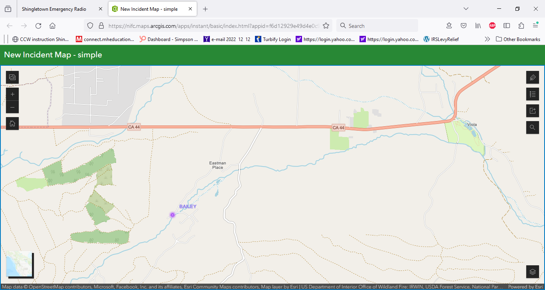Image resolution: width=545 pixels, height=290 pixels.
Task: Bookmark this page with star icon
Action: tap(326, 26)
